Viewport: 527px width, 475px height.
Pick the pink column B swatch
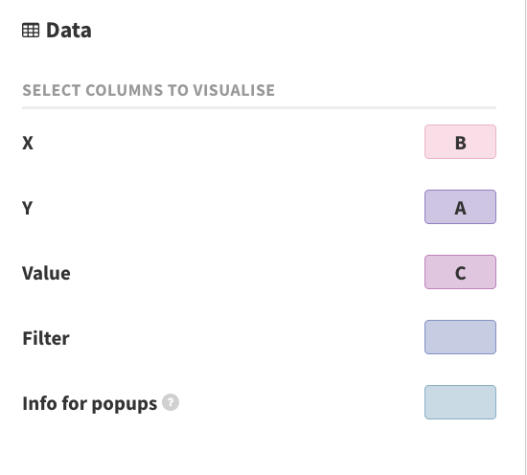(x=460, y=142)
